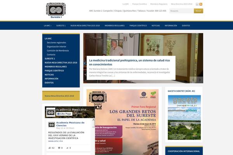Click the Academia Mexicana... Facebook page title
Screen dimensions: 233x155
pyautogui.click(x=72, y=110)
